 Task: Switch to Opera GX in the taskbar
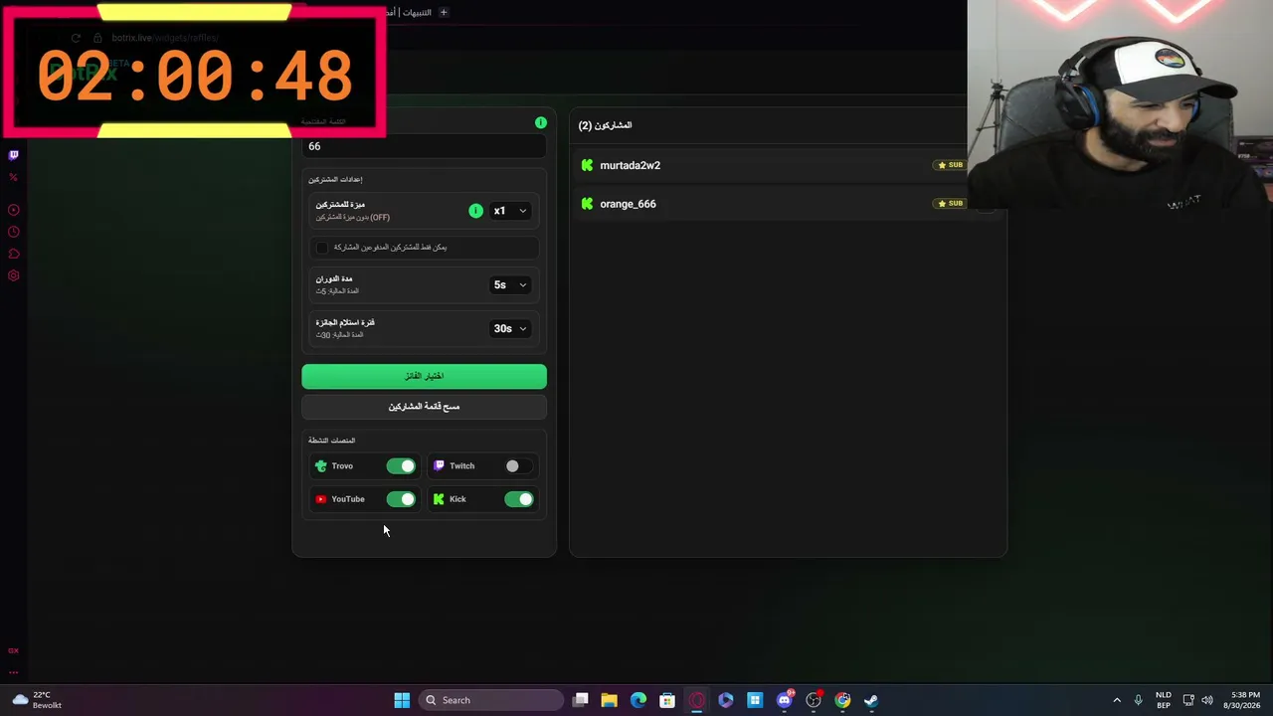click(x=696, y=700)
